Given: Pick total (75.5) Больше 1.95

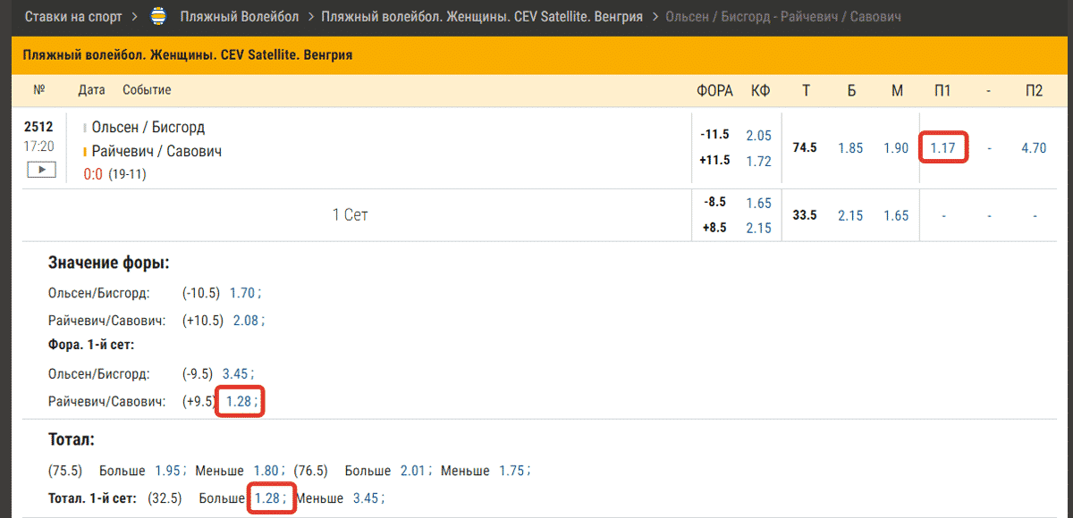Looking at the screenshot, I should (168, 471).
